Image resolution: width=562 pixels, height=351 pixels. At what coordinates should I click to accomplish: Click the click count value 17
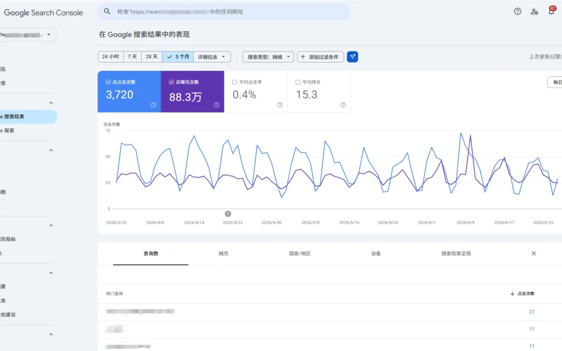(x=532, y=329)
